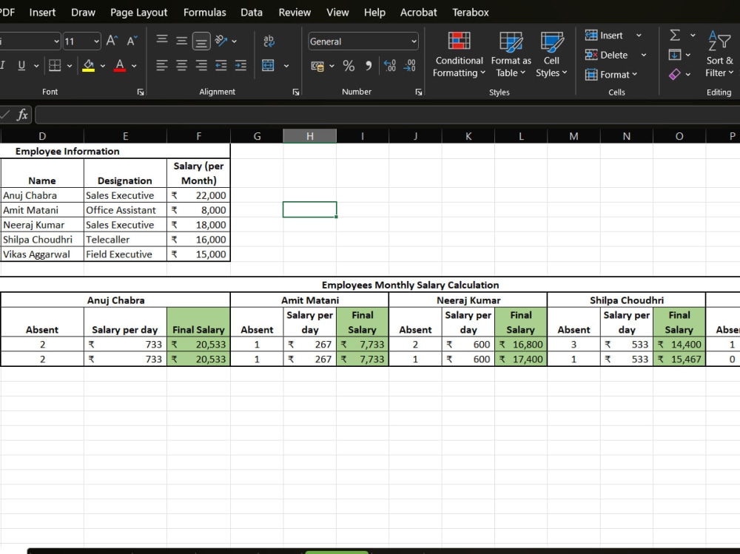
Task: Open Conditional Formatting menu
Action: point(459,54)
